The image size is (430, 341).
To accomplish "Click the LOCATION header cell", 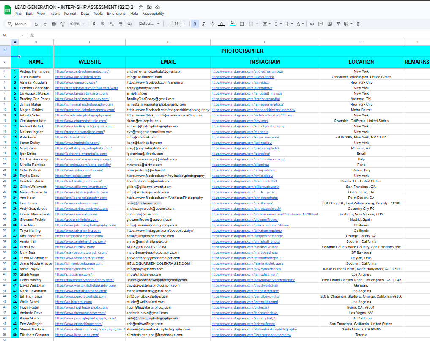I will pyautogui.click(x=361, y=62).
